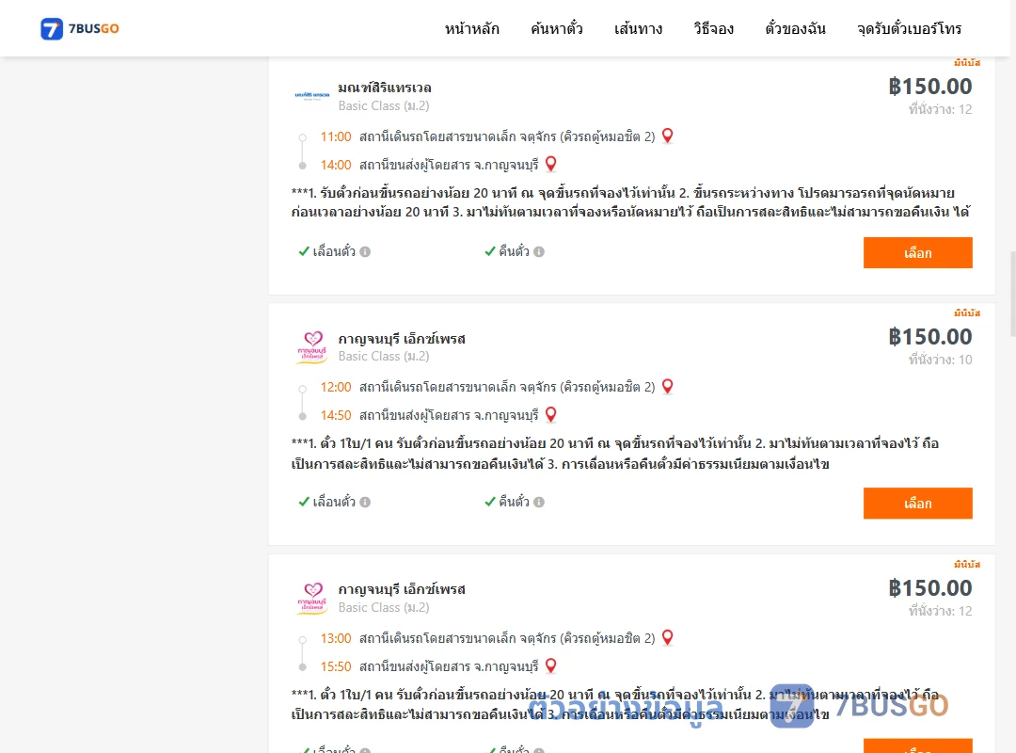The height and width of the screenshot is (753, 1016).
Task: Click the page vertical scrollbar thumb
Action: click(x=1013, y=294)
